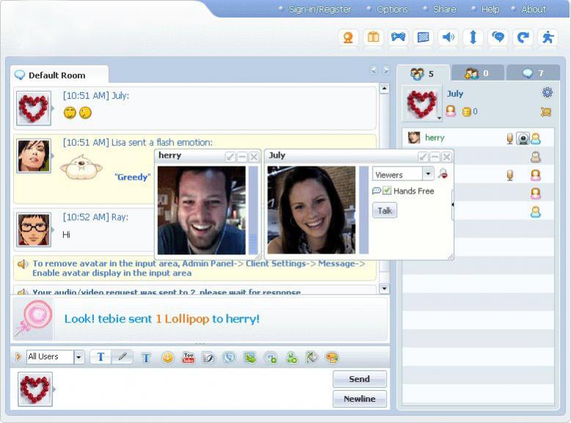Open the whiteboard screen icon
Viewport: 571px width, 423px height.
(x=423, y=37)
